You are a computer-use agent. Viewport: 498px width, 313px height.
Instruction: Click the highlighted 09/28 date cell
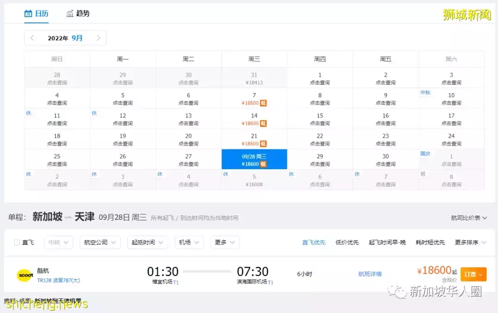tap(254, 159)
